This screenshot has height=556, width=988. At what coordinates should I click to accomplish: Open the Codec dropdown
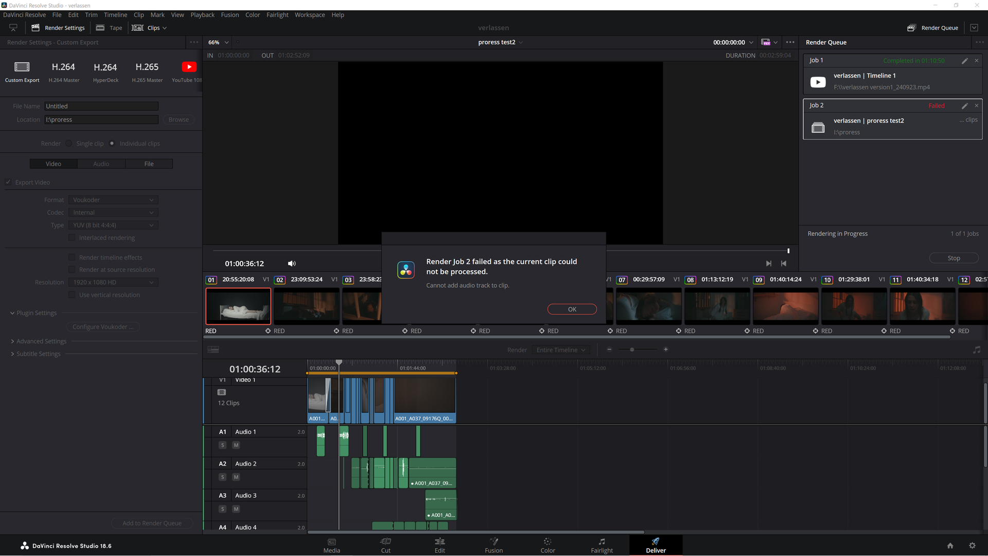113,213
